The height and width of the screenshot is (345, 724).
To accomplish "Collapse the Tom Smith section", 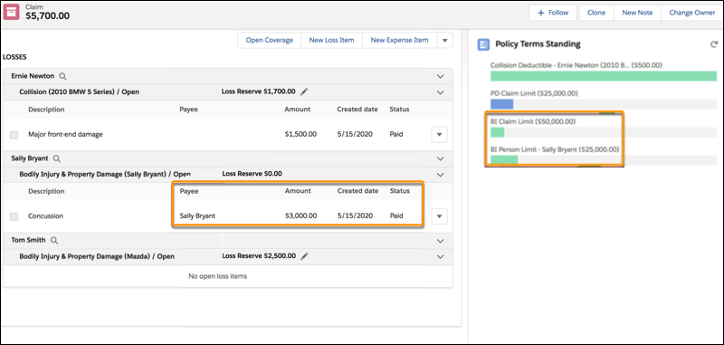I will click(440, 241).
